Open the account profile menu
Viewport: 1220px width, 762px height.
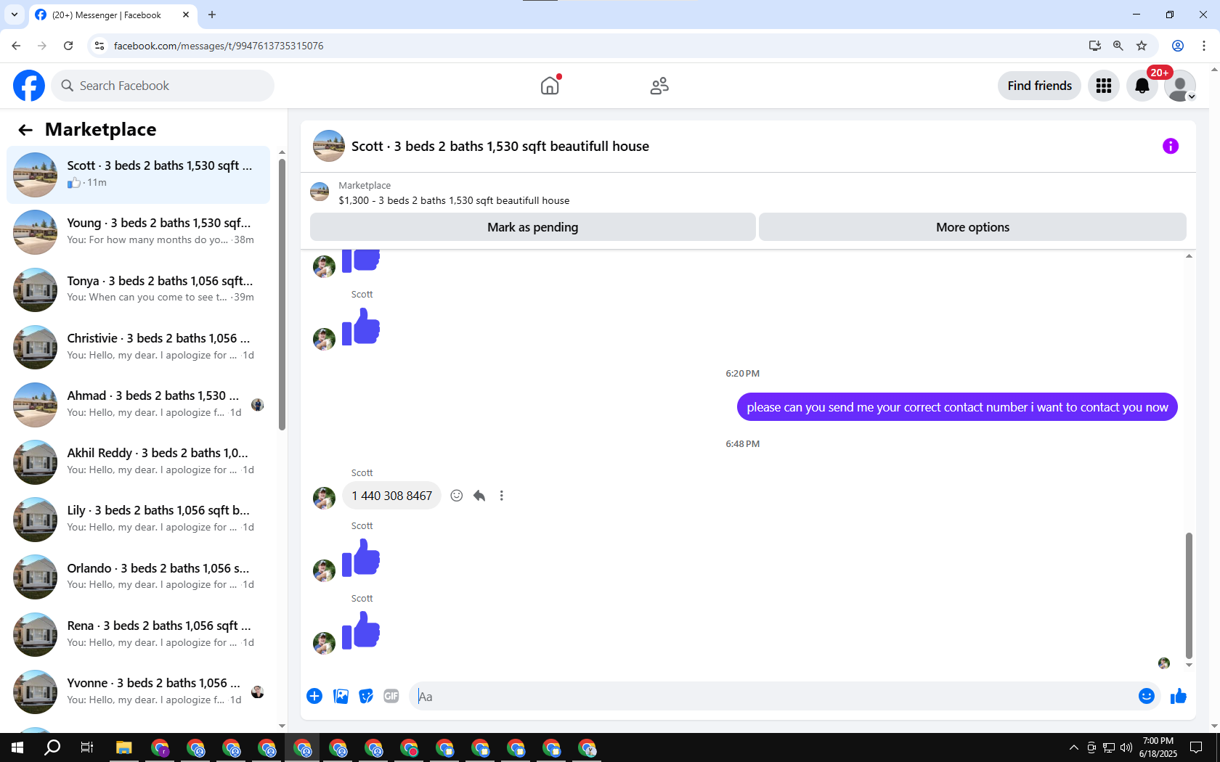click(1180, 86)
